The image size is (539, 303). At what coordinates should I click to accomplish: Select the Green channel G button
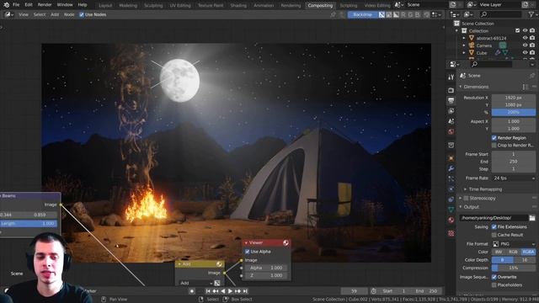(x=410, y=15)
